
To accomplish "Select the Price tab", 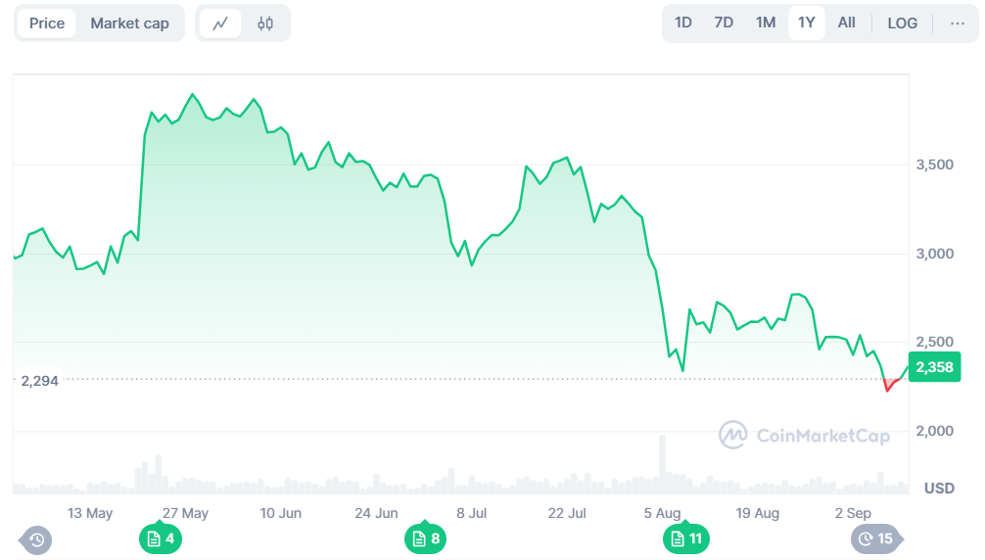I will tap(47, 23).
